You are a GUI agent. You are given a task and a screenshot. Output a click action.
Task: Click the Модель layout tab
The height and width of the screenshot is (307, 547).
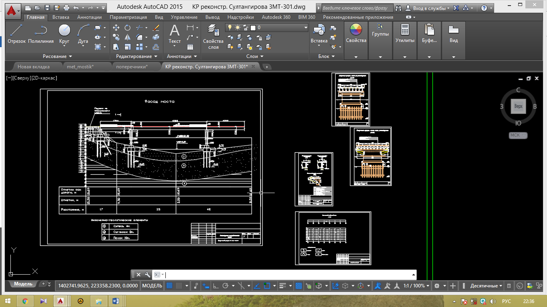tap(23, 284)
